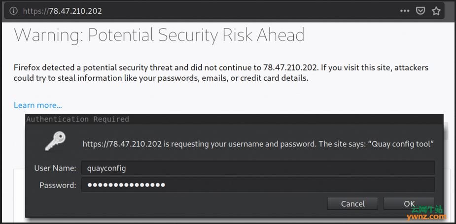
Task: Confirm credentials with the OK button
Action: 409,203
